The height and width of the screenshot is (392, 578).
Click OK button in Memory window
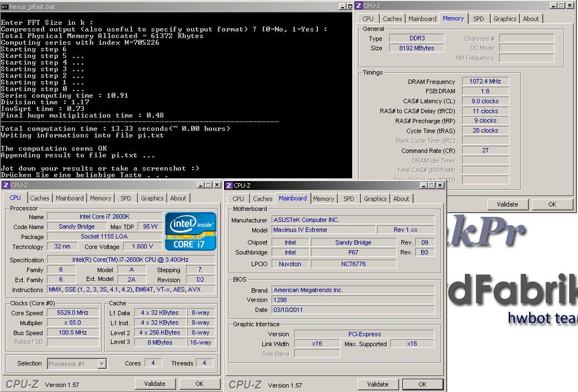[552, 204]
